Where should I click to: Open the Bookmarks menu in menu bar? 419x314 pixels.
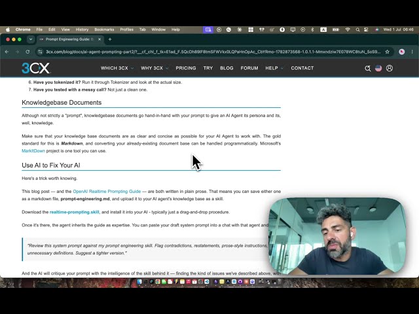[x=104, y=29]
